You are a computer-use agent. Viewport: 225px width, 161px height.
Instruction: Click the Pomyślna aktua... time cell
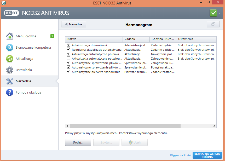(x=163, y=67)
